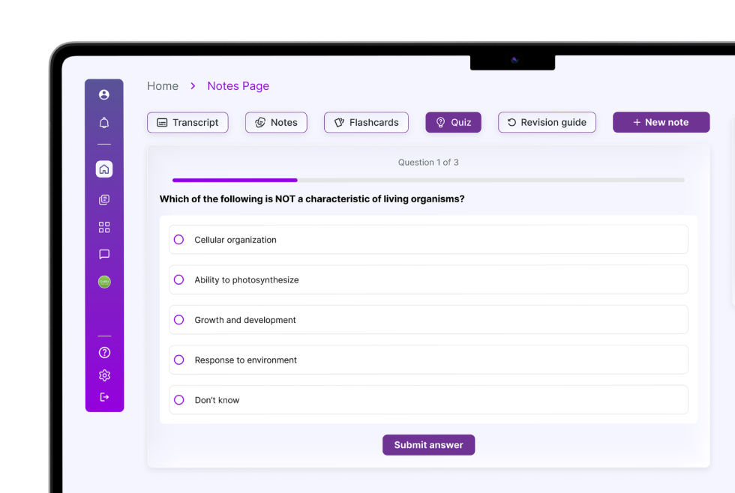The height and width of the screenshot is (493, 735).
Task: Switch to the Revision guide tab
Action: [547, 123]
